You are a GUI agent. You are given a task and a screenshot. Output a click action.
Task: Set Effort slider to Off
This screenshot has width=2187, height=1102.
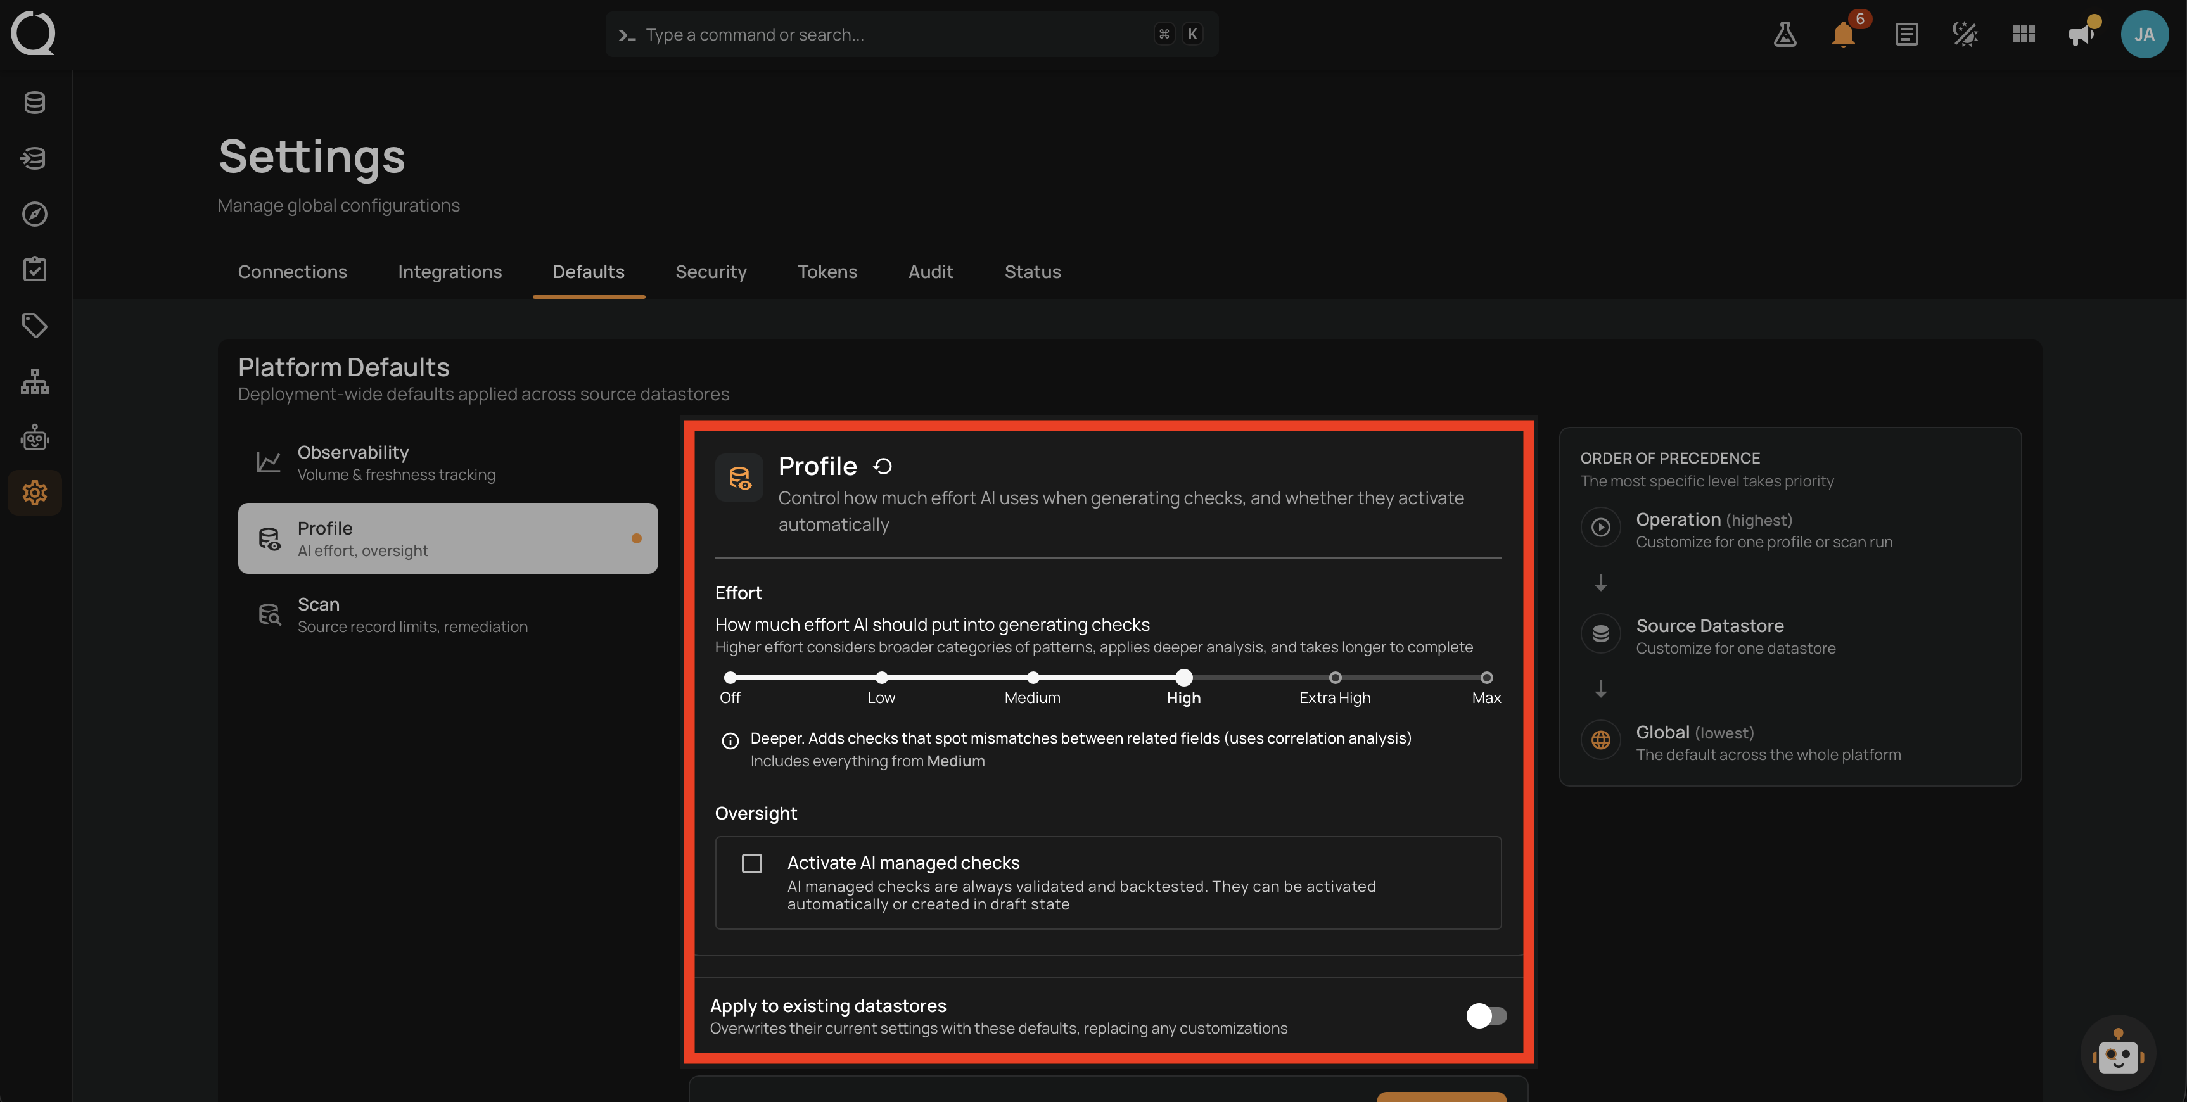(x=730, y=678)
